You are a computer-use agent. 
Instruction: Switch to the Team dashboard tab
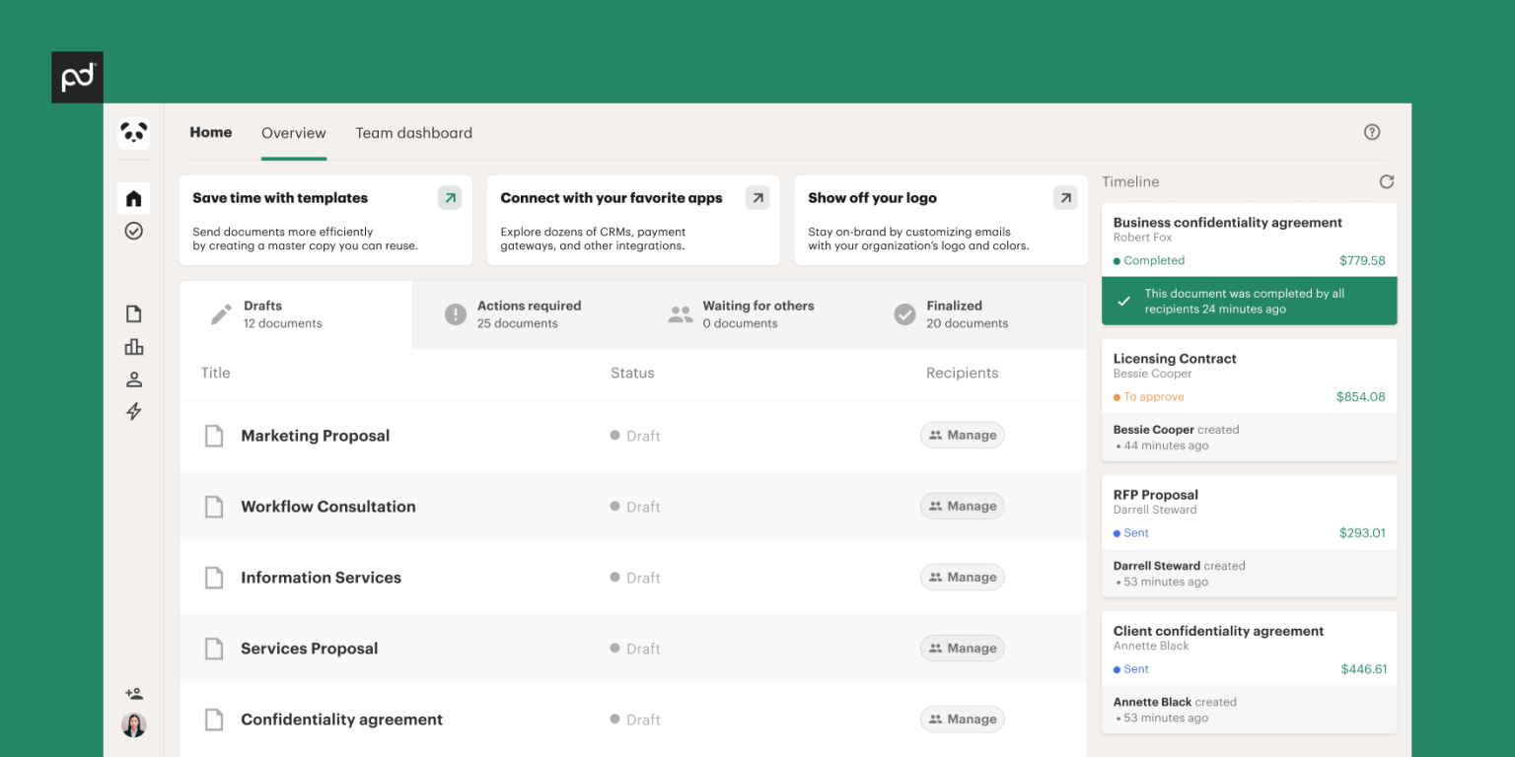tap(413, 133)
